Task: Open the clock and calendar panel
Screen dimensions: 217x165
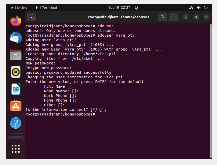Action: (119, 7)
